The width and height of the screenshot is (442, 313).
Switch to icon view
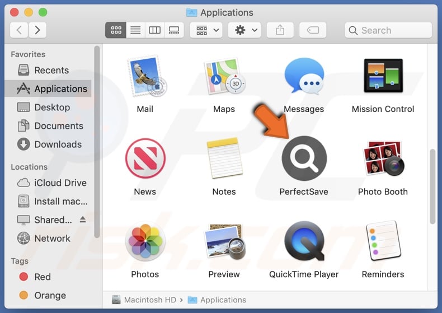pos(116,30)
